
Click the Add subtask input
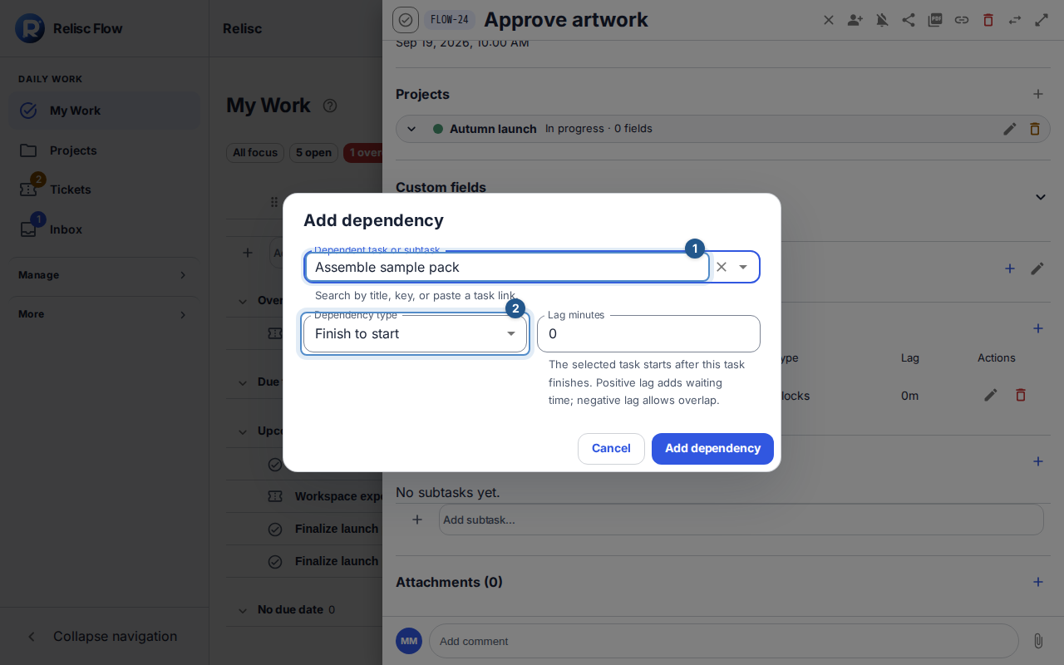741,520
